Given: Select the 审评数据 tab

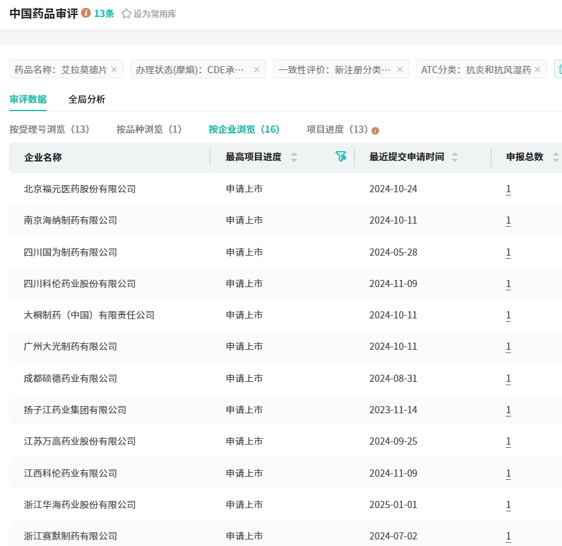Looking at the screenshot, I should (x=28, y=99).
